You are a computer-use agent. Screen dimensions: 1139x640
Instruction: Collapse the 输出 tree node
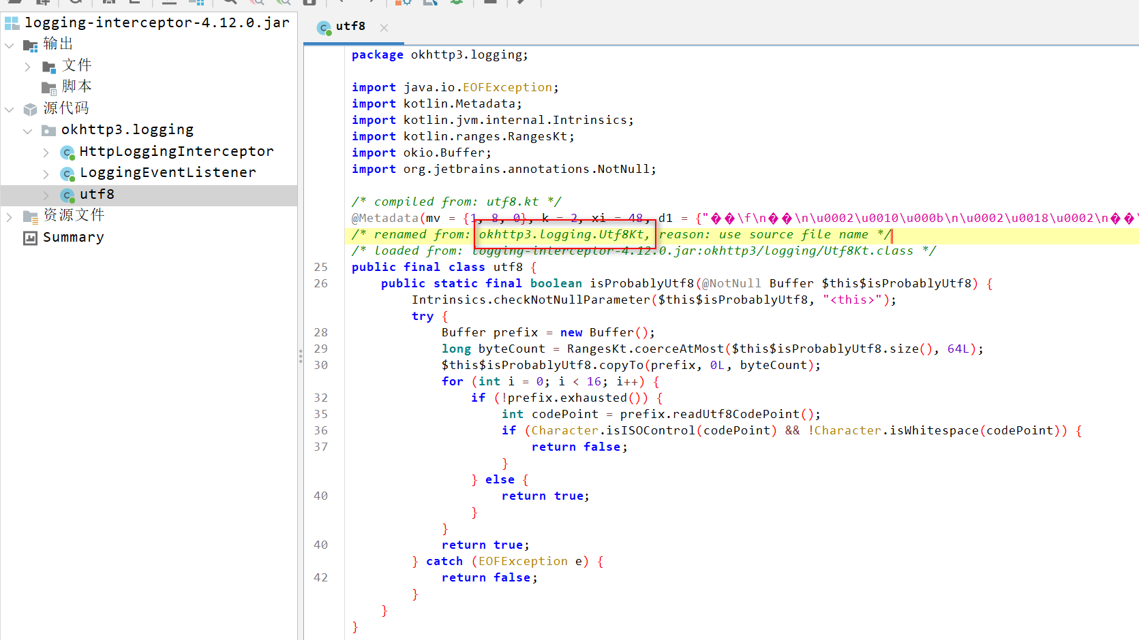(x=10, y=46)
